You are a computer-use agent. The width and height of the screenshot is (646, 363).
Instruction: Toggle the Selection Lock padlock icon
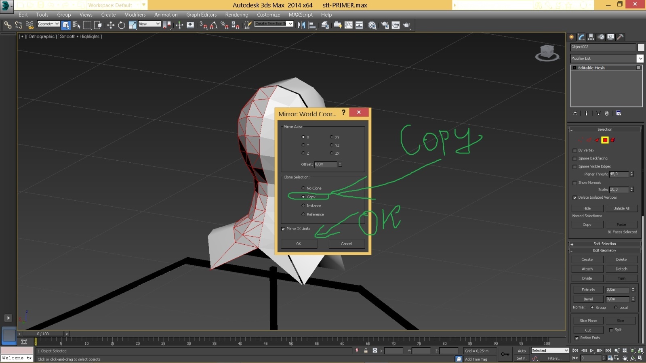366,350
